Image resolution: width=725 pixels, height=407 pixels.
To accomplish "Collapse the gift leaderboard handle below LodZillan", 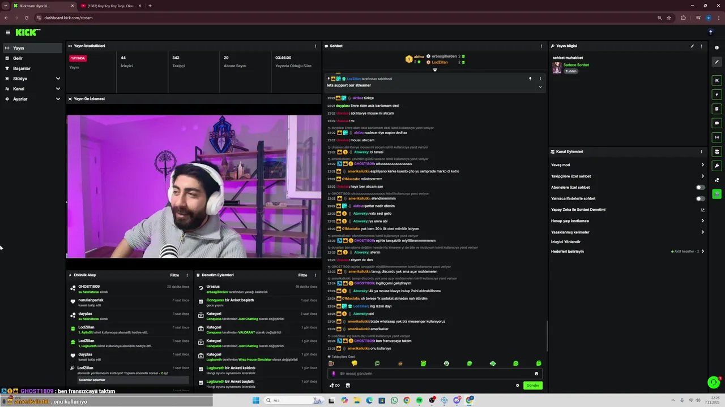I will (435, 70).
